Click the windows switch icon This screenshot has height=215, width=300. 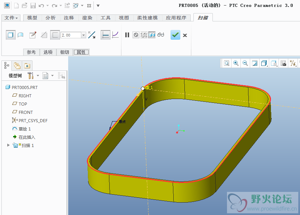click(x=75, y=6)
